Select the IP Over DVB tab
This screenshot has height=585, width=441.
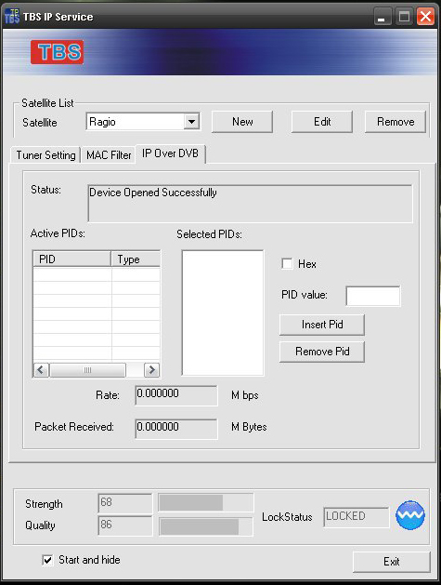pos(170,153)
